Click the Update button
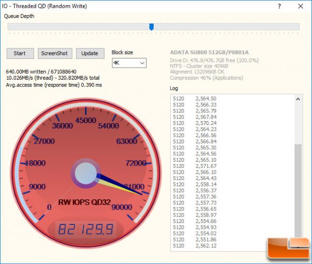The height and width of the screenshot is (264, 312). (x=90, y=54)
